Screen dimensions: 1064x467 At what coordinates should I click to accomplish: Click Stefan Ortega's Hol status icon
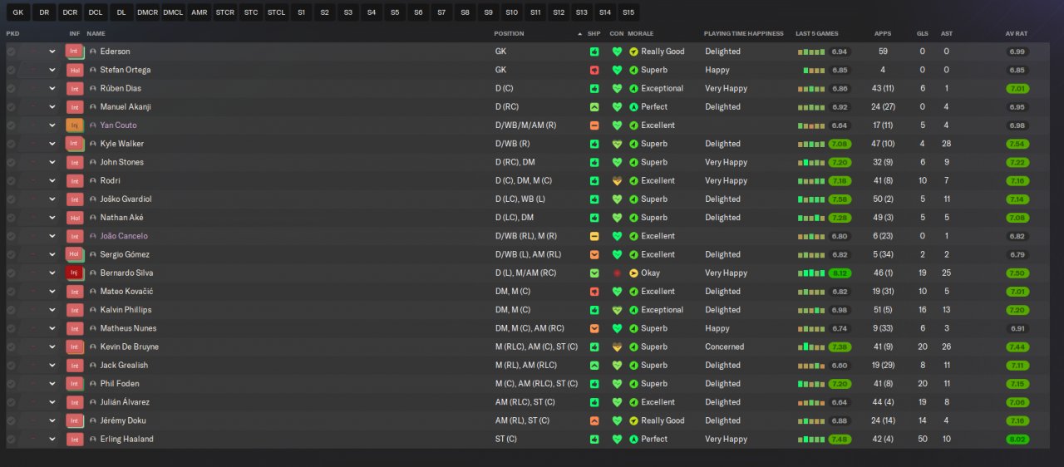pos(75,70)
